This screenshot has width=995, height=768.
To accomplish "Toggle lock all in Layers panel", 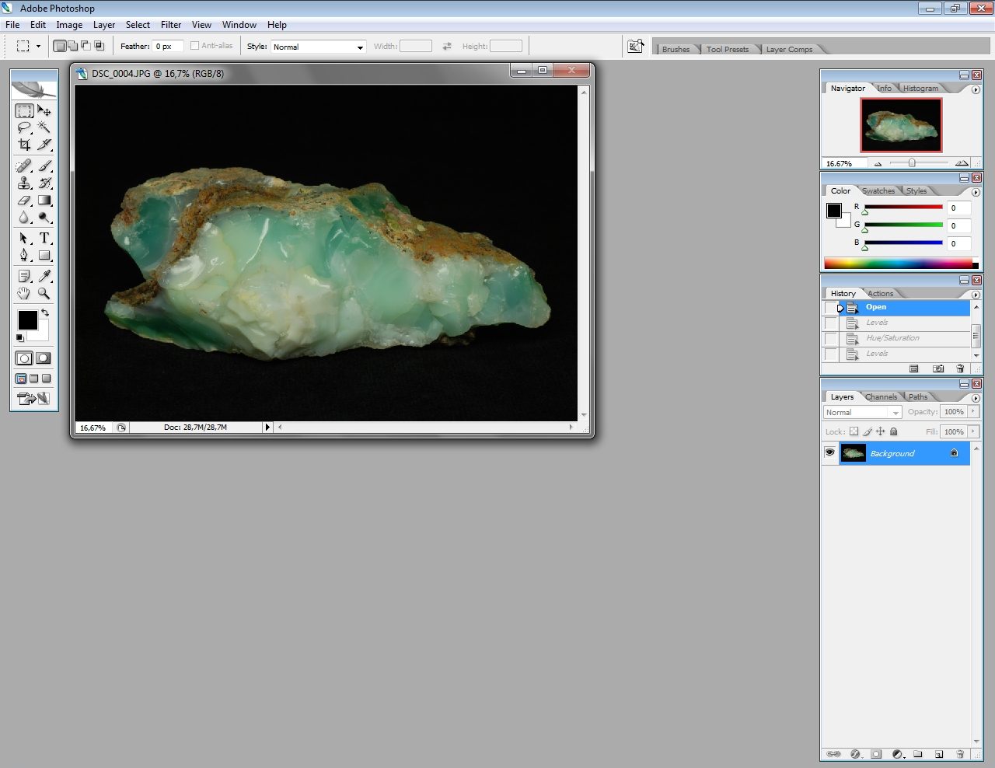I will (x=894, y=431).
